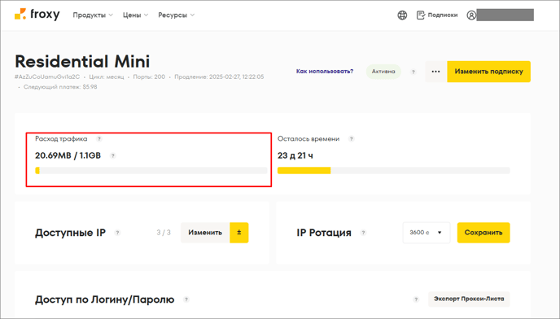Screen dimensions: 560x319
Task: Click the 23 д 21 ч value
Action: (295, 155)
